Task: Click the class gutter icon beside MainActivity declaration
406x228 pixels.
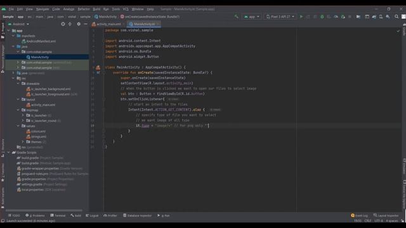Action: coord(98,68)
